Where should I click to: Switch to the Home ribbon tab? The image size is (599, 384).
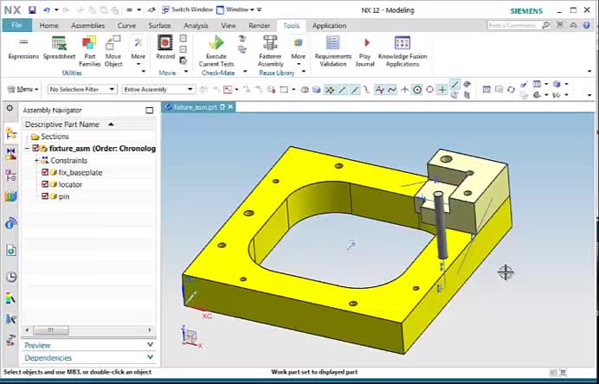point(49,26)
